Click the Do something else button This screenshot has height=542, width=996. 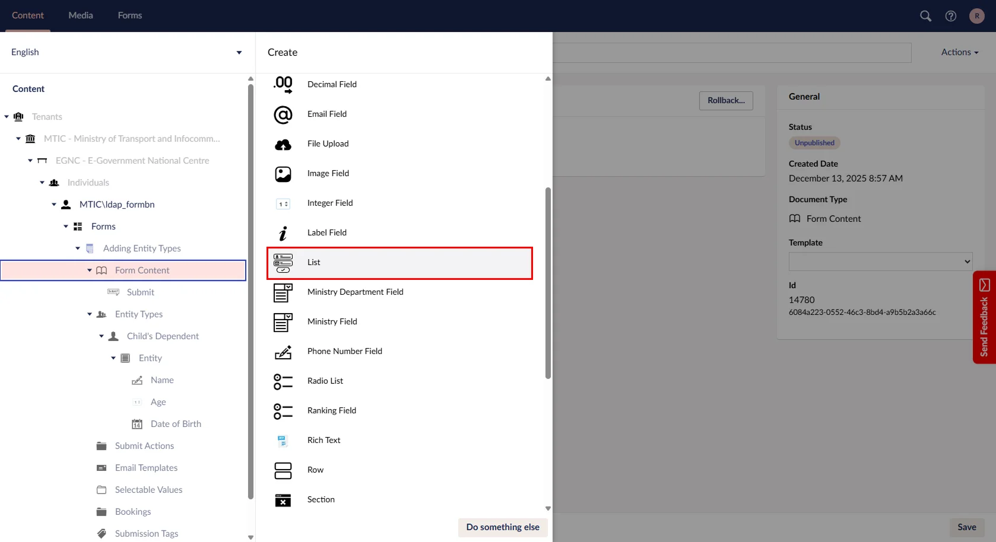tap(503, 527)
